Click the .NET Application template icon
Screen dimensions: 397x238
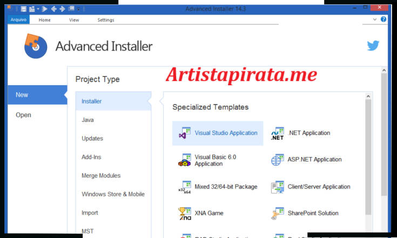278,133
